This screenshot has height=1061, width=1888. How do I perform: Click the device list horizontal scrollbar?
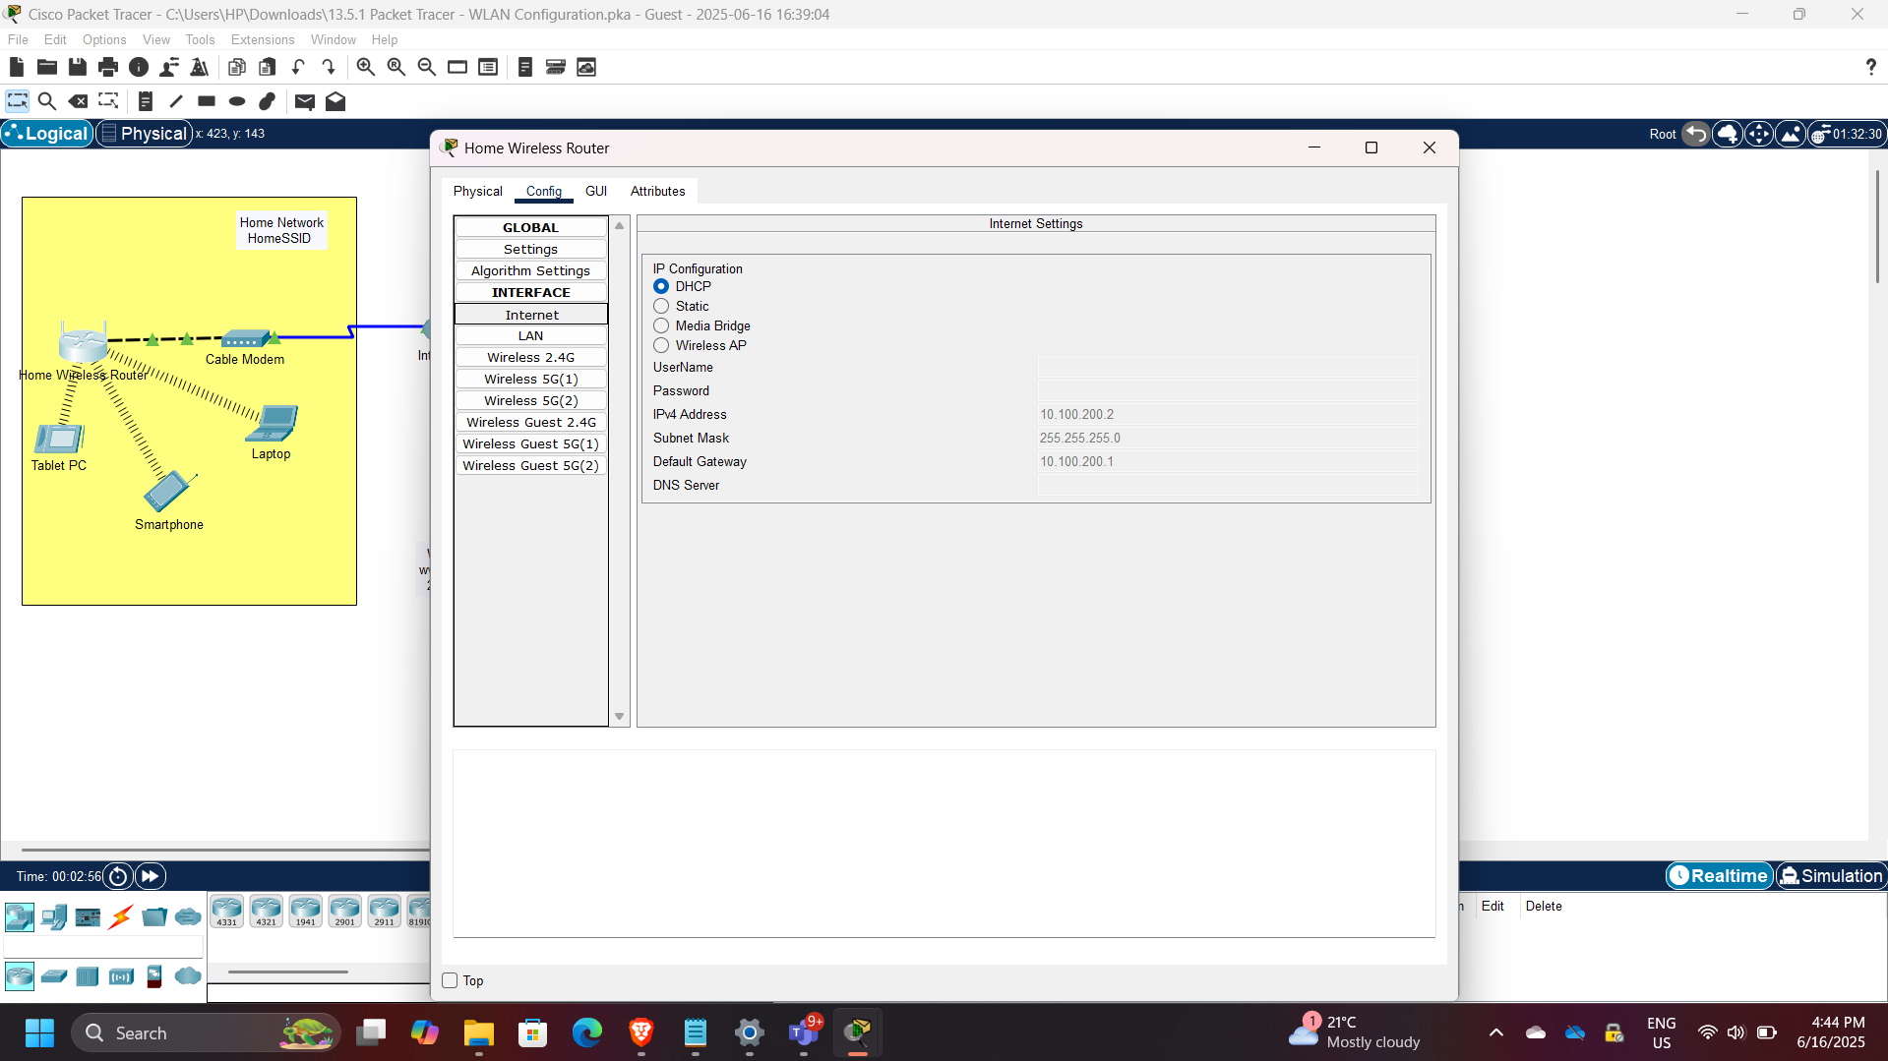tap(286, 971)
